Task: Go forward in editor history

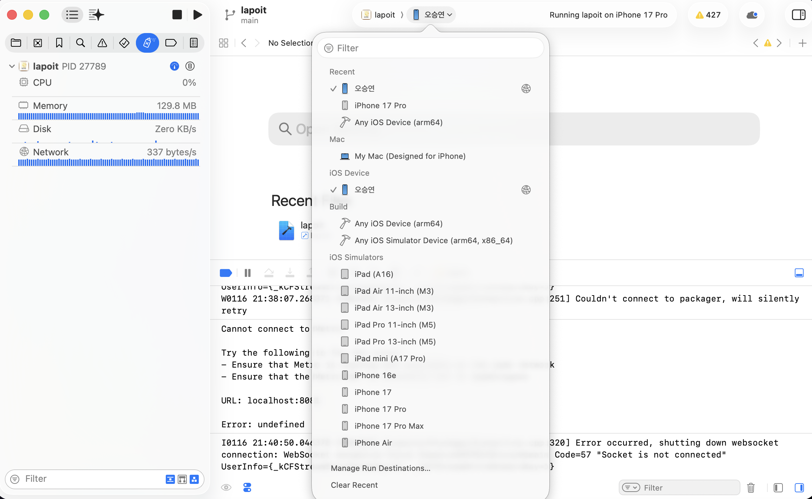Action: click(257, 43)
